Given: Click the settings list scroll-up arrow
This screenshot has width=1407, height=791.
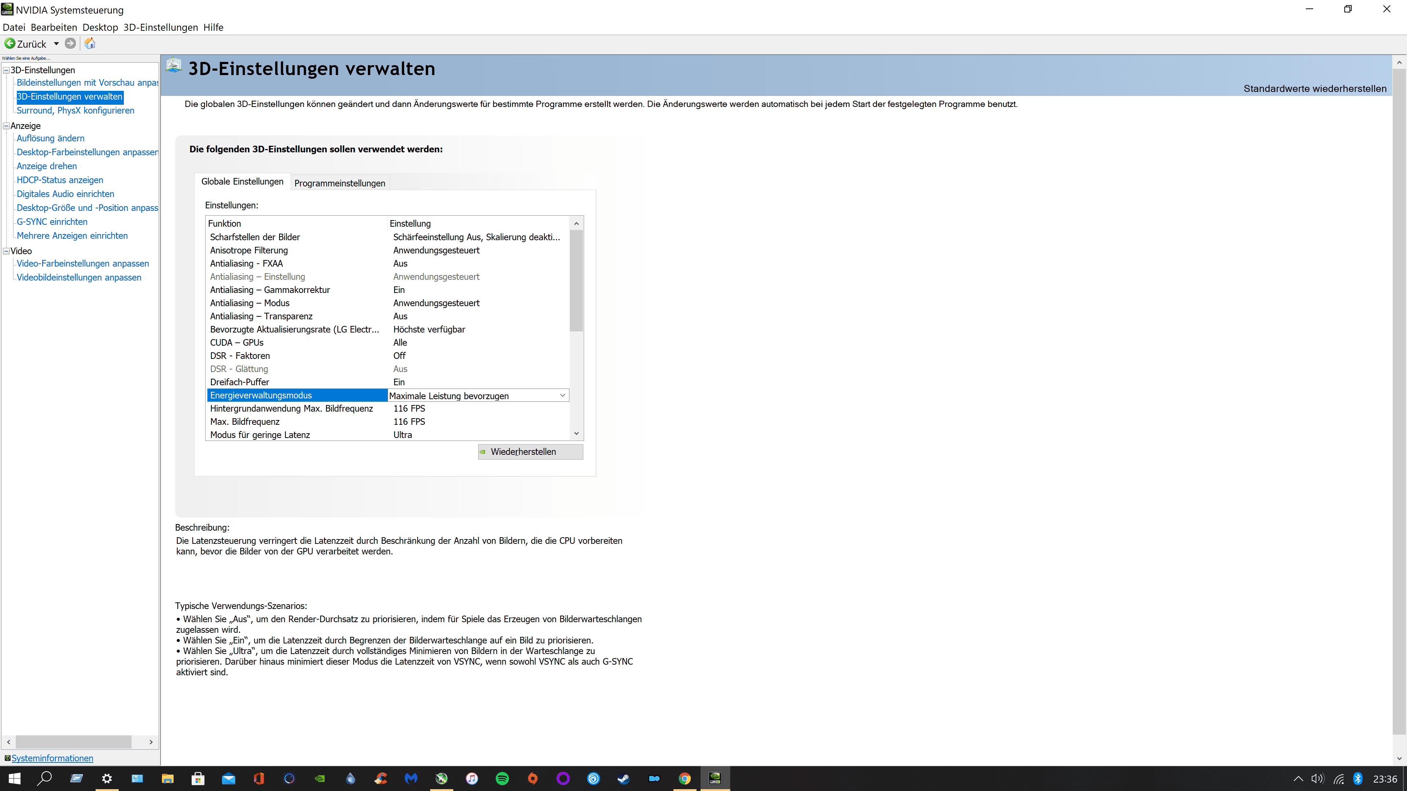Looking at the screenshot, I should tap(576, 223).
